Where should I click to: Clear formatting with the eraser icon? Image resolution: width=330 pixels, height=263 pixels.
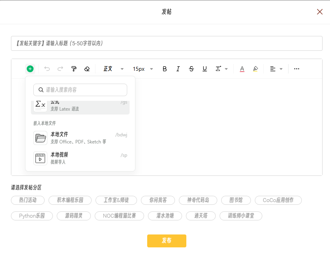(87, 69)
